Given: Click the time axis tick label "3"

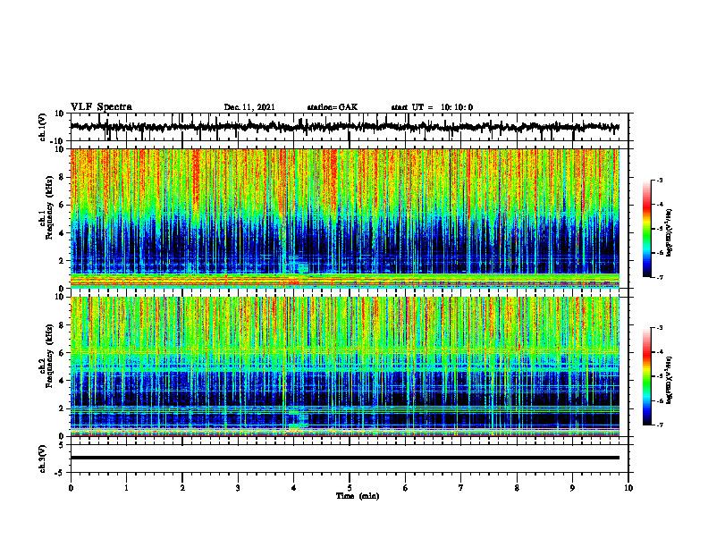Looking at the screenshot, I should tap(238, 488).
